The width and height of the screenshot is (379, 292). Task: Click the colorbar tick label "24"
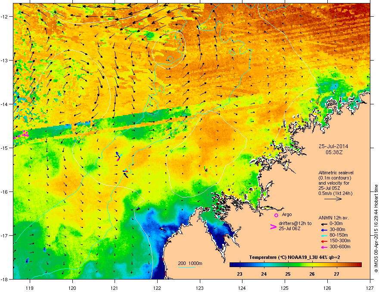pyautogui.click(x=264, y=274)
